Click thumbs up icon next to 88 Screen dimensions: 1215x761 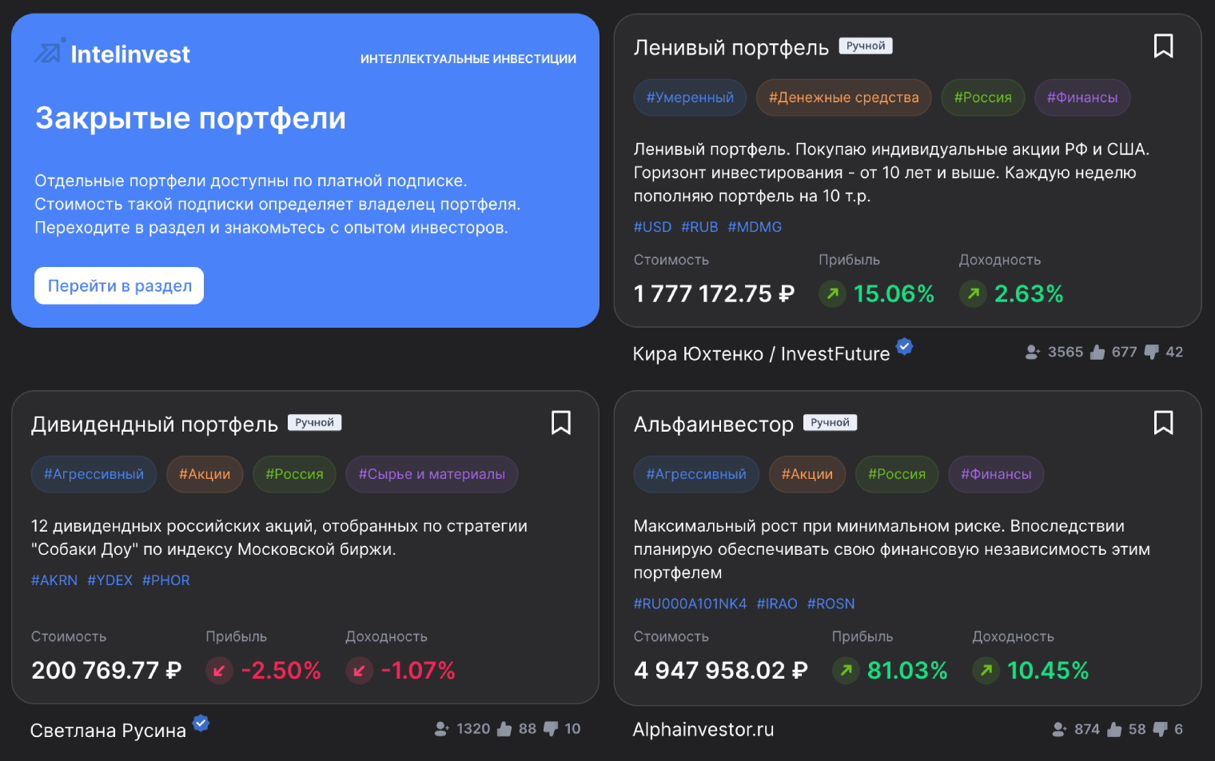point(504,729)
